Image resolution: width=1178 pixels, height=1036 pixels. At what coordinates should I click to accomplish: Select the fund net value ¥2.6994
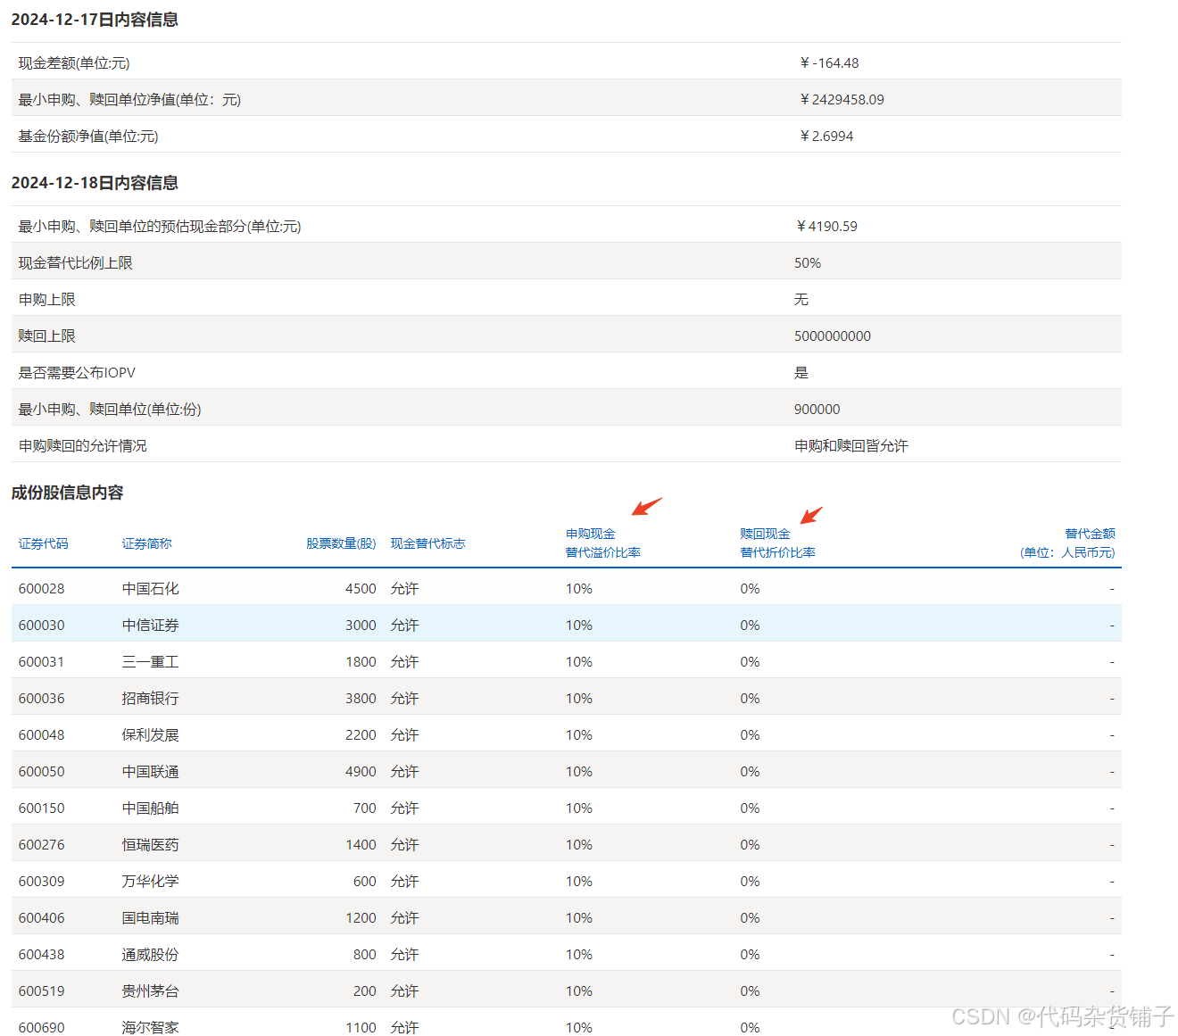click(826, 137)
